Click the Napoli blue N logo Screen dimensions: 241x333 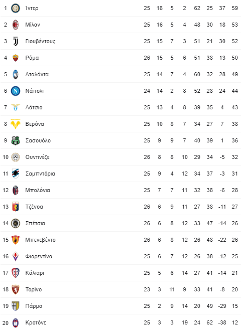click(x=16, y=91)
